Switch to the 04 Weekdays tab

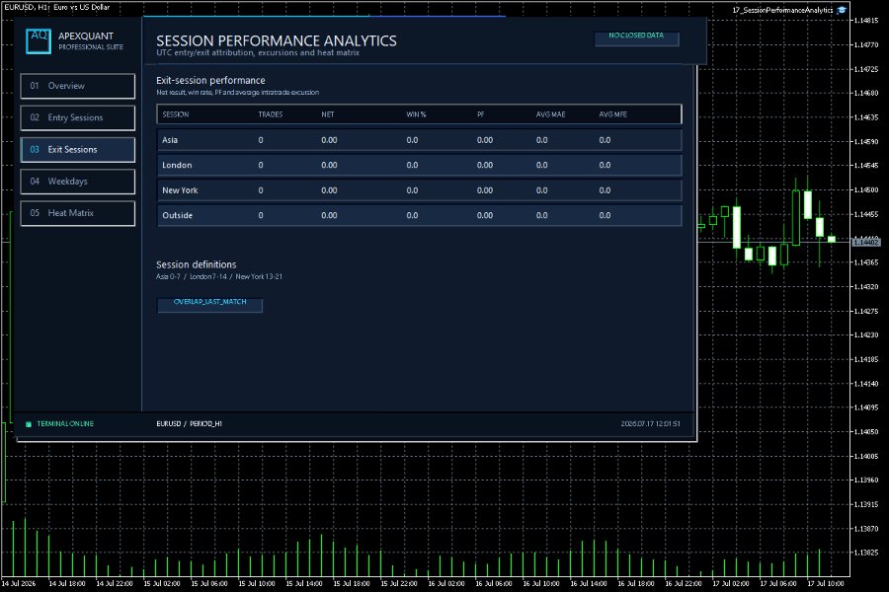coord(78,182)
